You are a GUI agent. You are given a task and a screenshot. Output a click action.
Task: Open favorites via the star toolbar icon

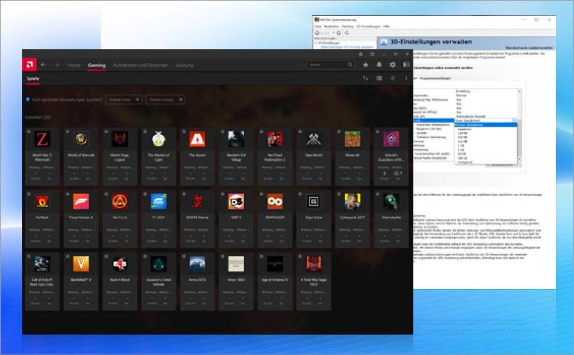(365, 65)
